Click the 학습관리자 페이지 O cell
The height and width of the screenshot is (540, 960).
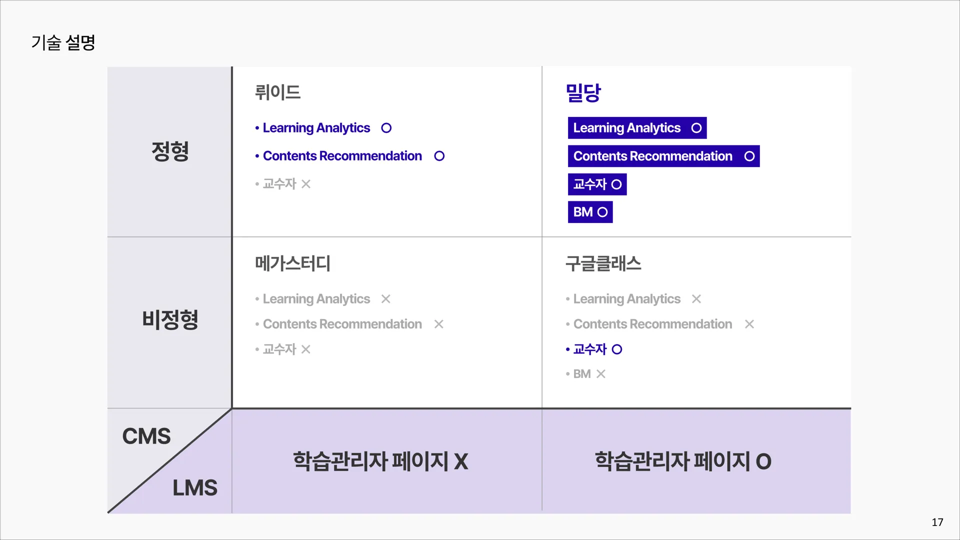[683, 461]
